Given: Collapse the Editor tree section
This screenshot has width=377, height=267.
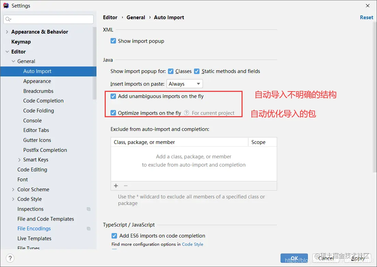Looking at the screenshot, I should [7, 51].
